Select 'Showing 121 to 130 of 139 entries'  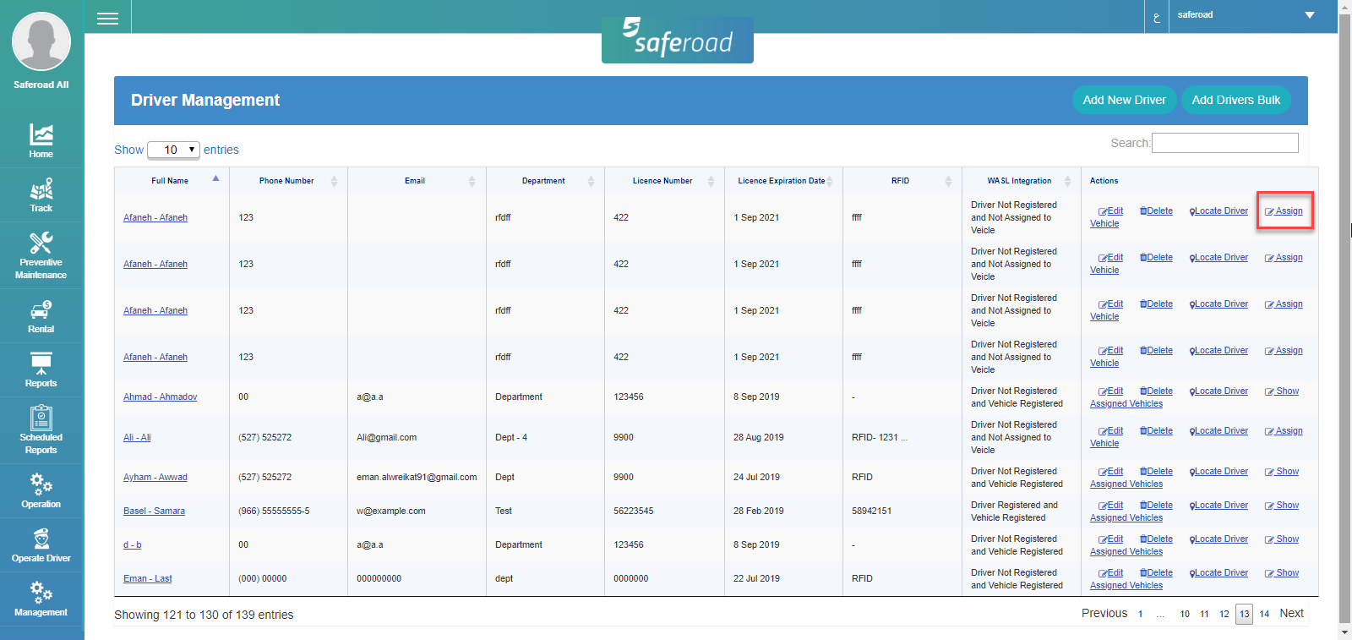pyautogui.click(x=204, y=615)
